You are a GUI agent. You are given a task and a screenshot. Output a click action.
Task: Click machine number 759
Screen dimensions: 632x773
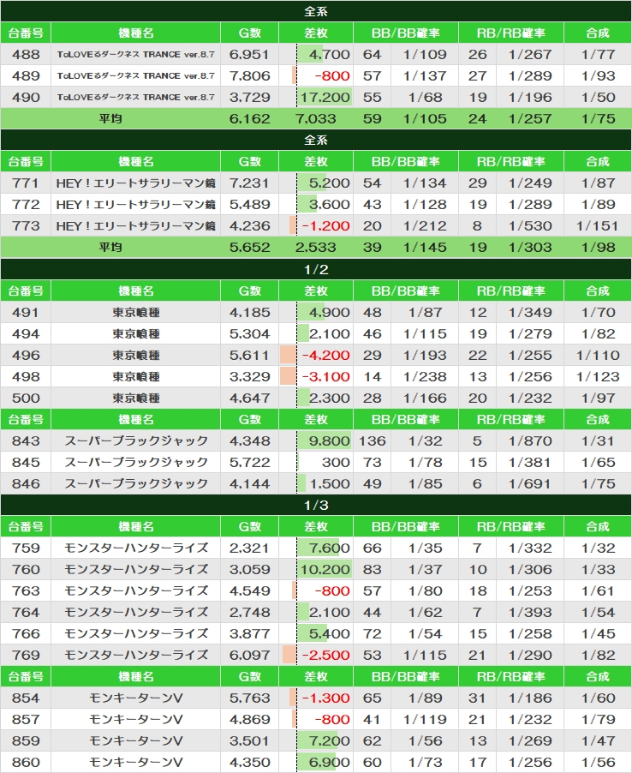click(x=26, y=548)
